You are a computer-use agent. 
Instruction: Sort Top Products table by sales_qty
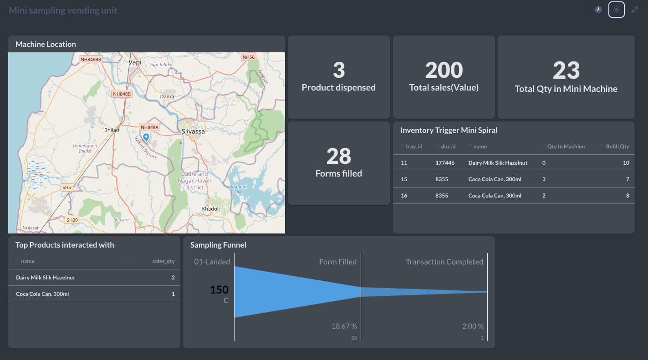[163, 261]
